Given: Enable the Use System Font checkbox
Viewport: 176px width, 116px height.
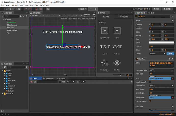Looking at the screenshot, I should (x=150, y=82).
